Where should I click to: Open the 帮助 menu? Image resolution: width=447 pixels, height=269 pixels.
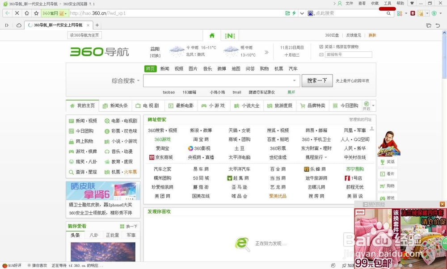[x=400, y=4]
